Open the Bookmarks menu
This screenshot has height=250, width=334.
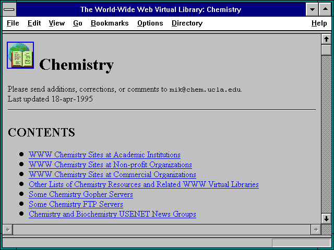pyautogui.click(x=110, y=23)
